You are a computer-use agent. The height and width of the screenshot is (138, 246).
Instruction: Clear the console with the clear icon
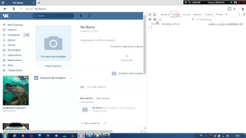tap(150, 20)
